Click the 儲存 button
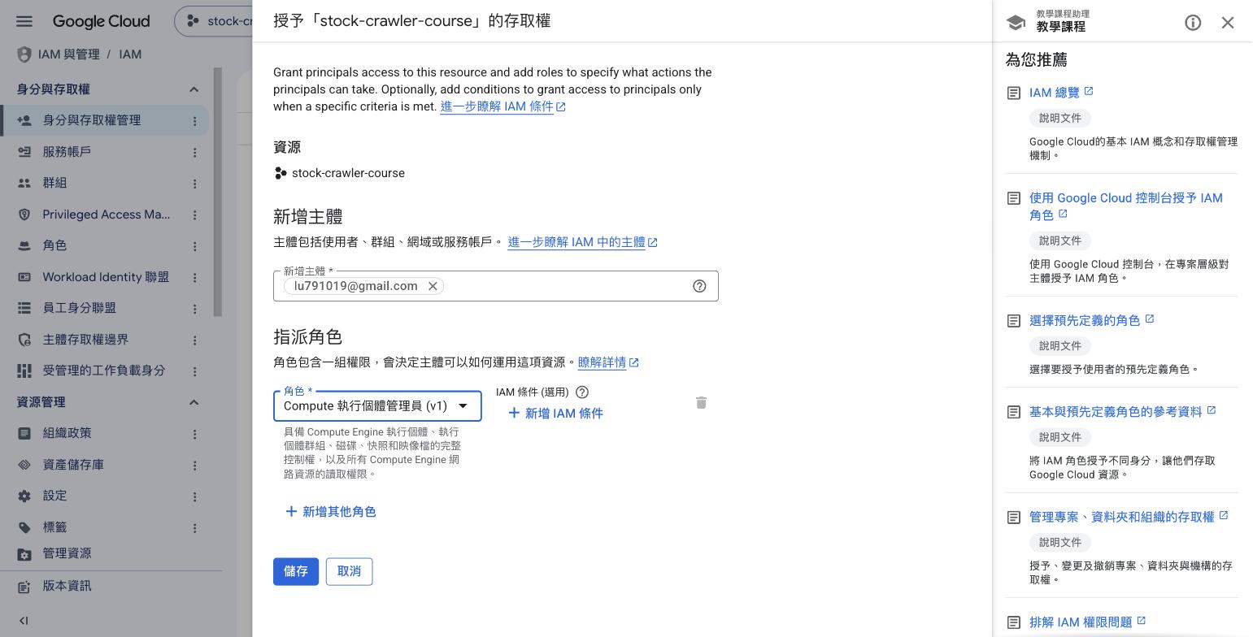This screenshot has height=637, width=1253. [x=296, y=571]
